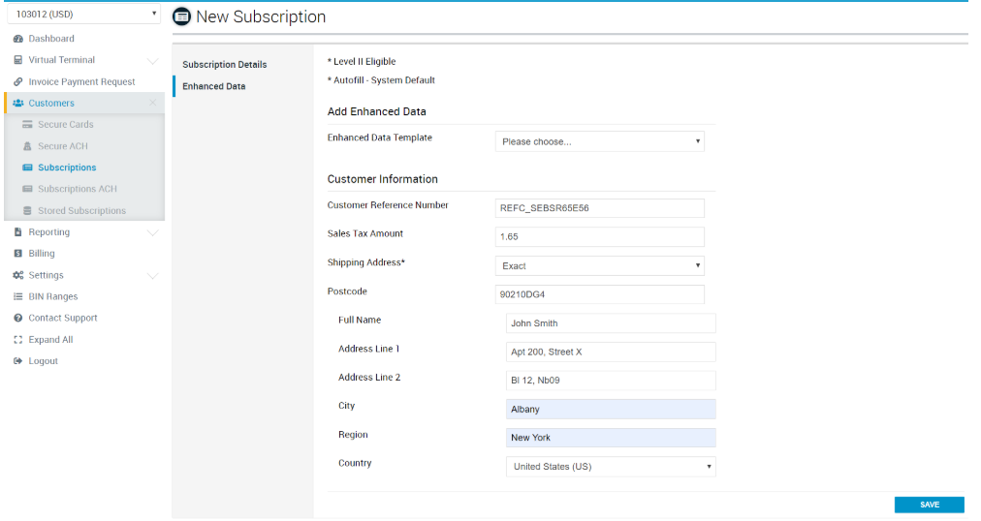Click the Logout arrow icon
This screenshot has height=521, width=981.
tap(18, 361)
